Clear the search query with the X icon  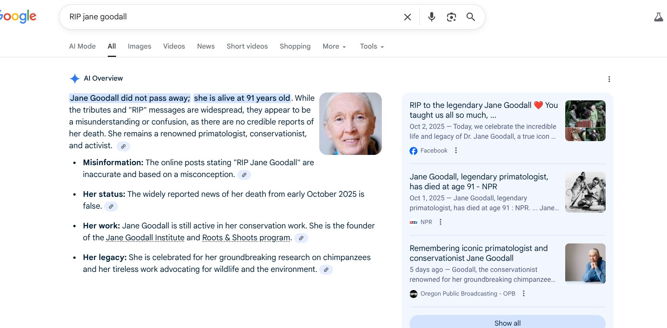coord(407,17)
